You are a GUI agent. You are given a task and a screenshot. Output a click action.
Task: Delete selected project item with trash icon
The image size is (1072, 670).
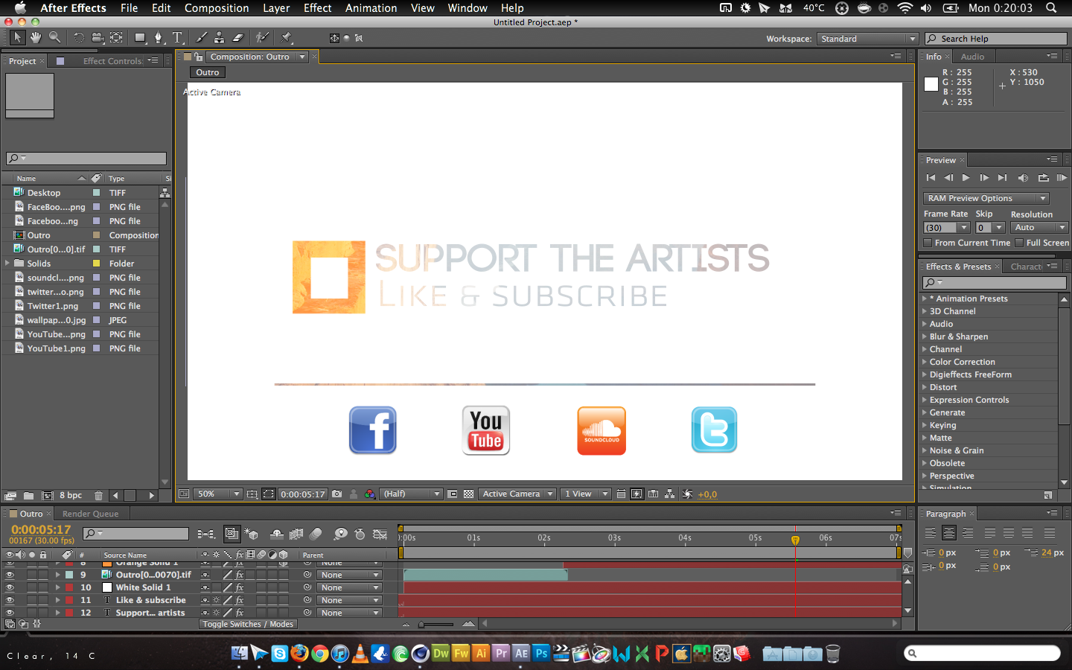98,495
